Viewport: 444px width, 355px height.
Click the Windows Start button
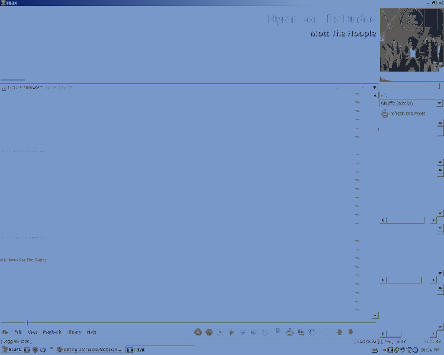(11, 350)
